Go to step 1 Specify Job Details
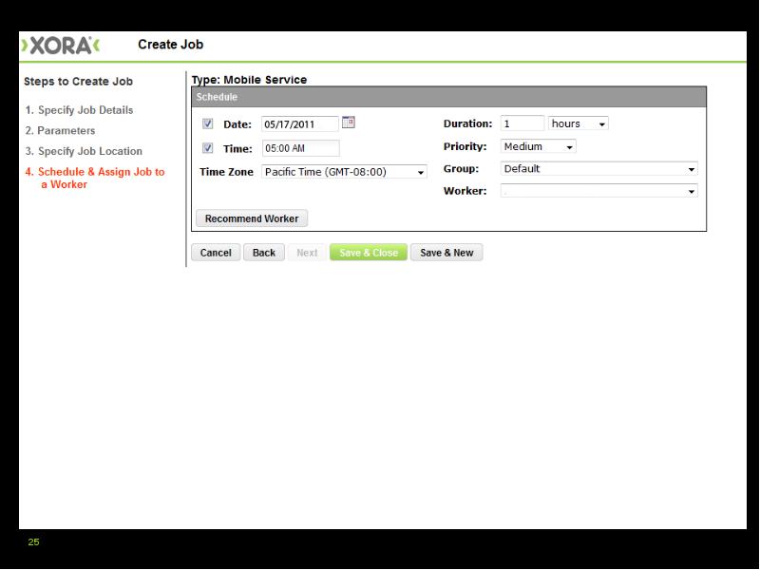760x570 pixels. (x=79, y=110)
